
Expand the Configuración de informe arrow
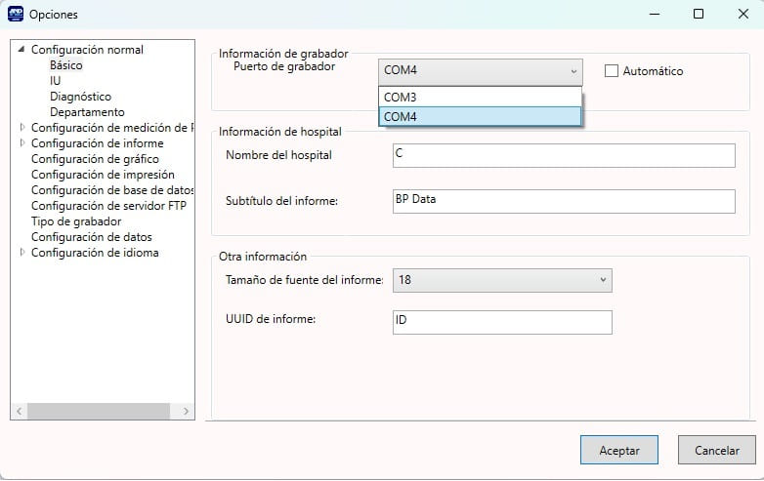(22, 143)
